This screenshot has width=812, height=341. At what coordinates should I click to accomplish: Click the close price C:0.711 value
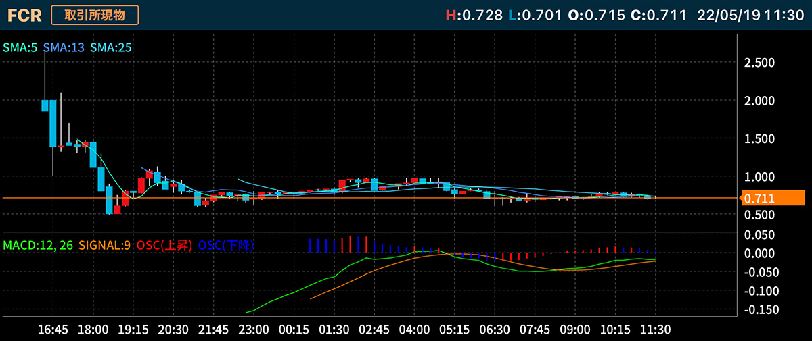point(658,15)
